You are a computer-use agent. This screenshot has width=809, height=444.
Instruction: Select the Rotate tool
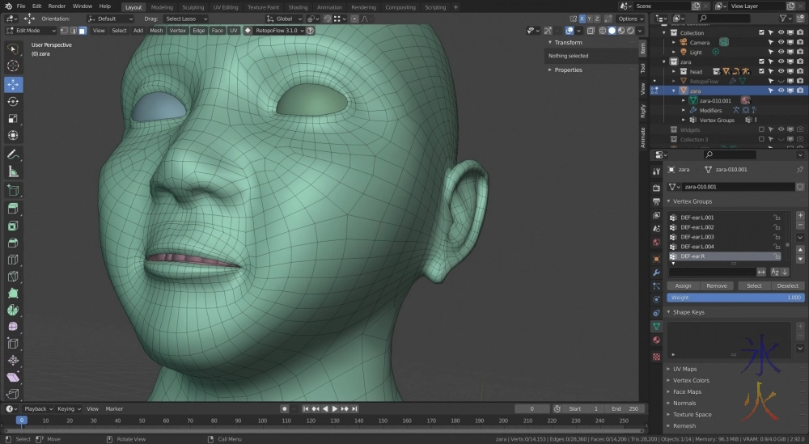(13, 101)
